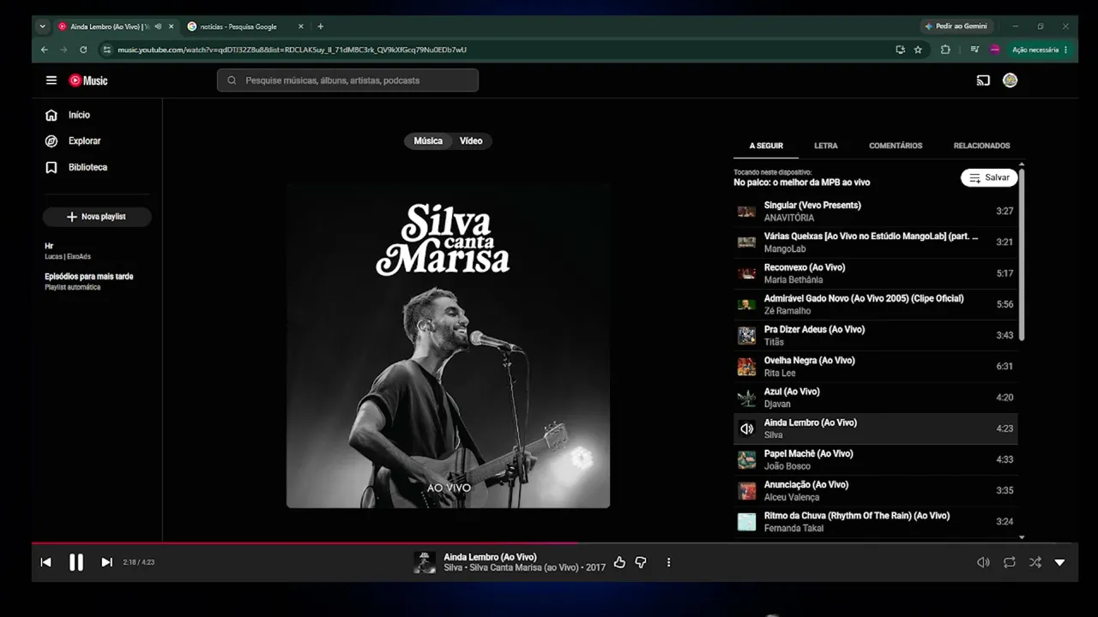Screen dimensions: 1098x617
Task: Open Episódios para mais tarde playlist
Action: point(96,281)
